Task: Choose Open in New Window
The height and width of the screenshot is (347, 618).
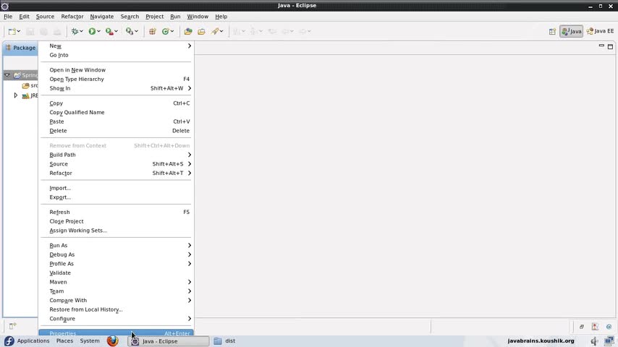Action: pos(116,69)
